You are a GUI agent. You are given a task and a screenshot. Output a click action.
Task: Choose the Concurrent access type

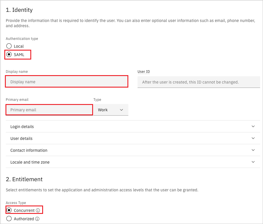pyautogui.click(x=9, y=210)
